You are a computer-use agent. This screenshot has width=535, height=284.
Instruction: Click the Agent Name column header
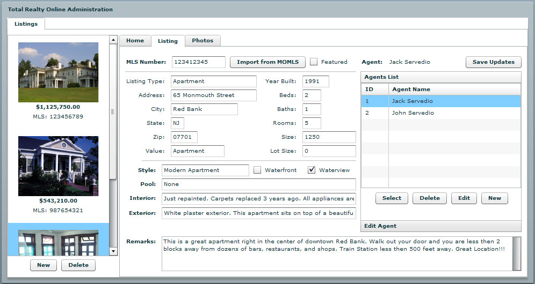coord(454,89)
